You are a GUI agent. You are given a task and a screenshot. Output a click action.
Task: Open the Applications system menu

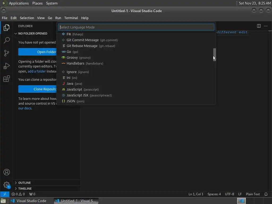click(x=16, y=3)
